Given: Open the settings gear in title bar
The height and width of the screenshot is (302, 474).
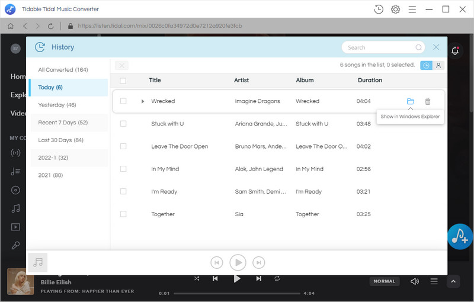Looking at the screenshot, I should 395,9.
